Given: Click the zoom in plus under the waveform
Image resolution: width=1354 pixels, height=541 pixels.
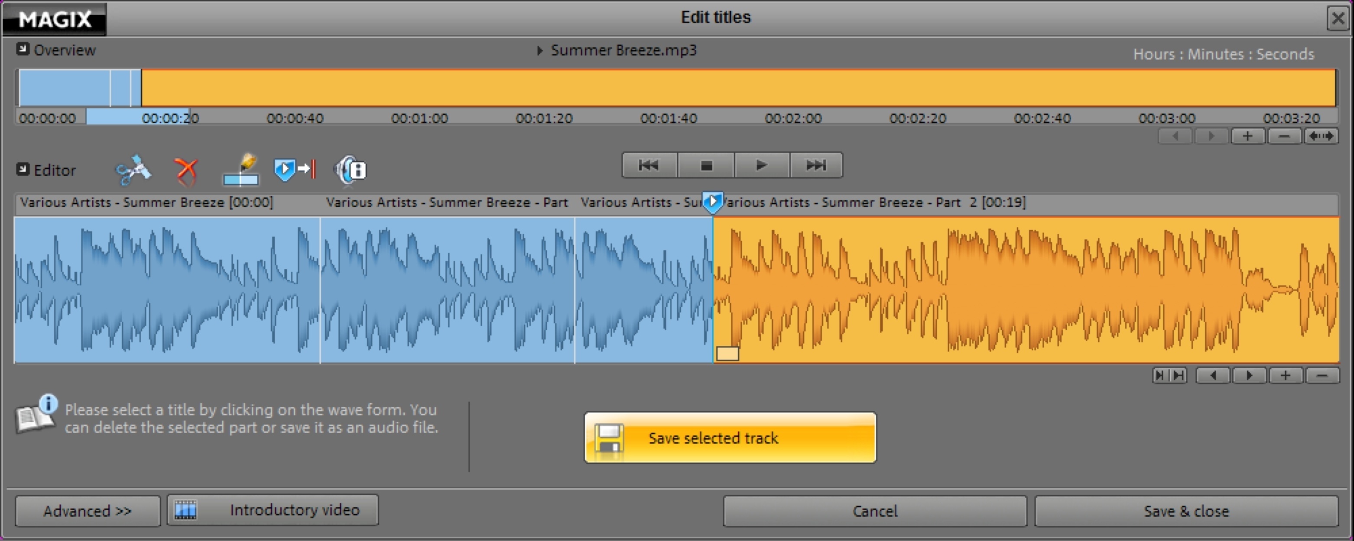Looking at the screenshot, I should click(x=1286, y=375).
